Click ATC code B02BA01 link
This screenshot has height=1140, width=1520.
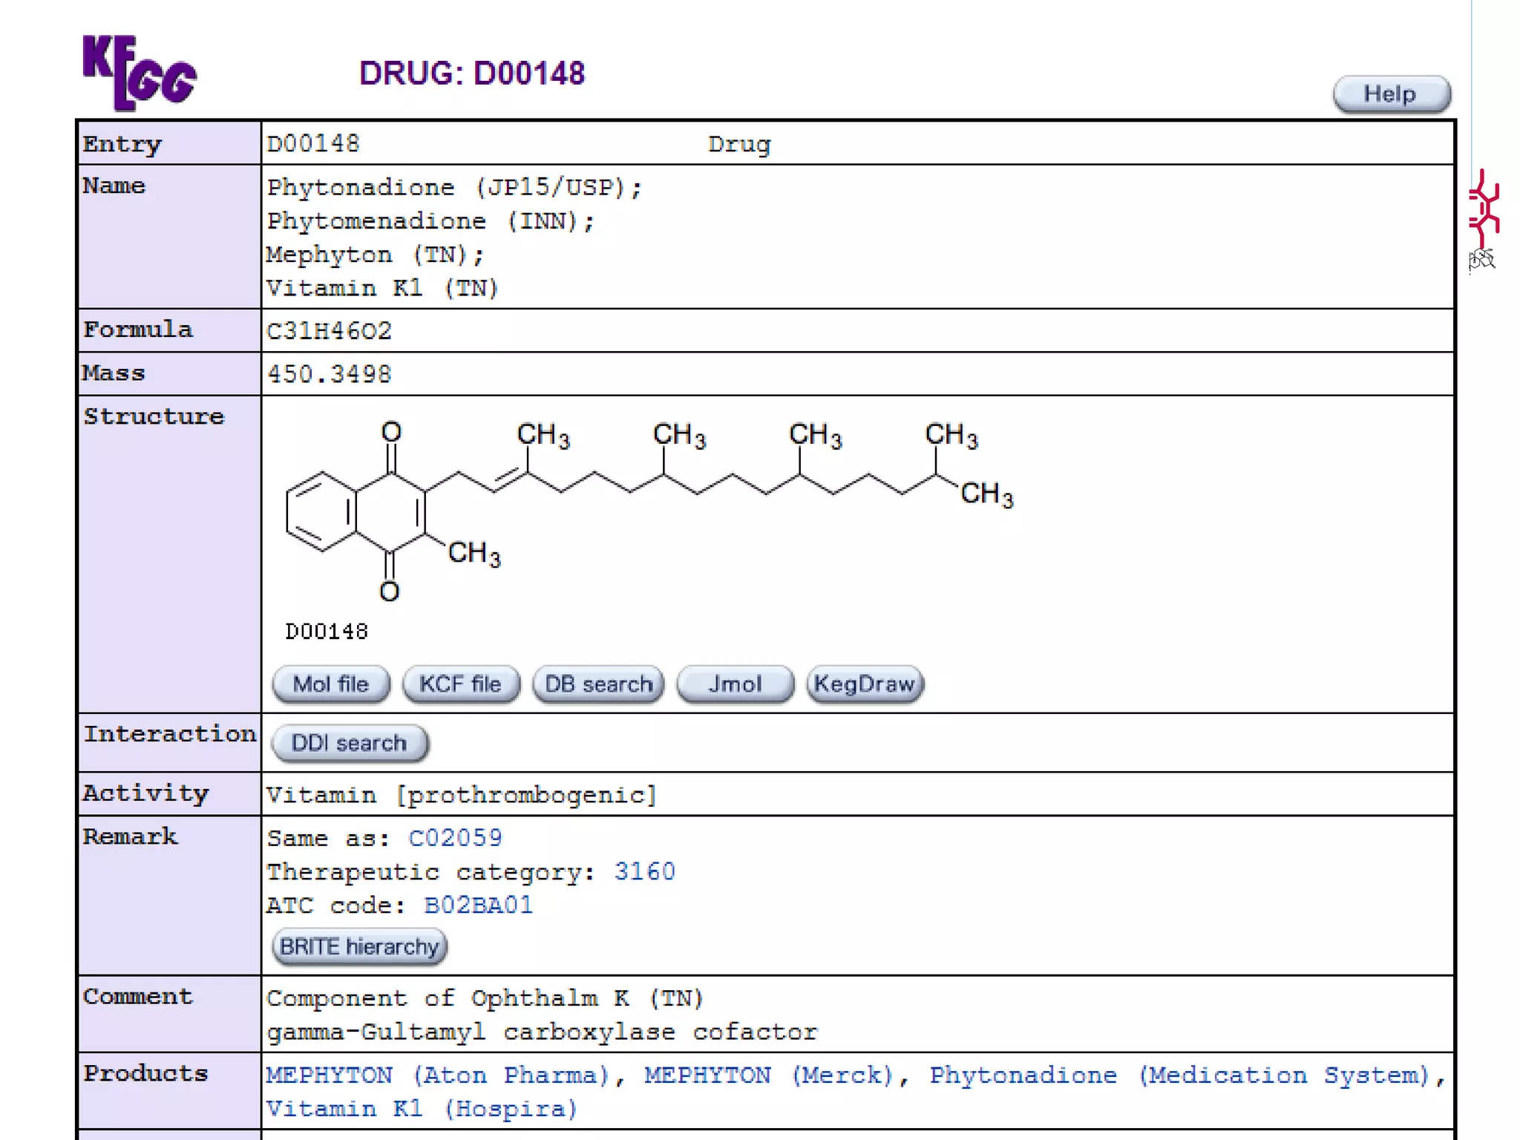pos(479,905)
